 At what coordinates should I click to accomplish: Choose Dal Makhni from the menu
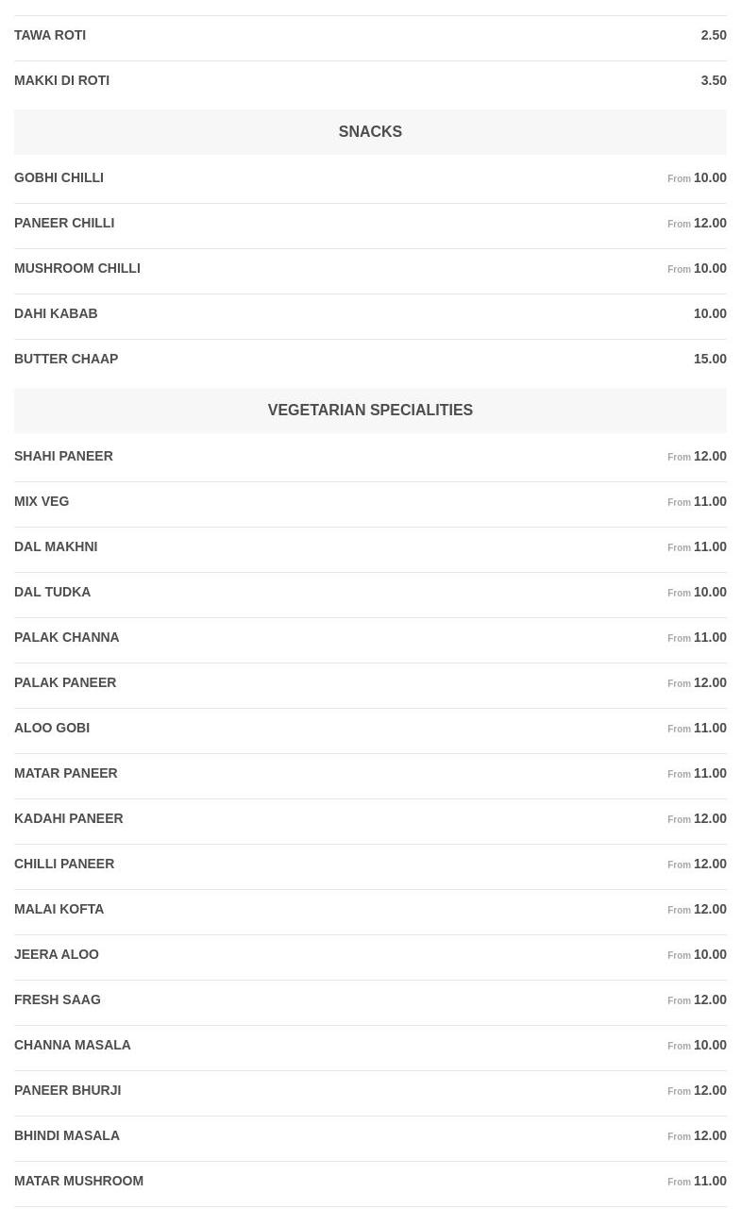point(56,546)
